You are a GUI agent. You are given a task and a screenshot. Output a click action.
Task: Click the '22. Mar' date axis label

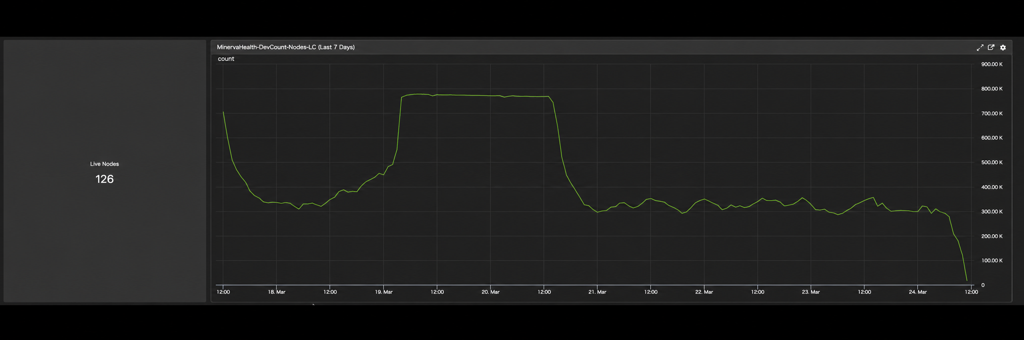pos(704,292)
